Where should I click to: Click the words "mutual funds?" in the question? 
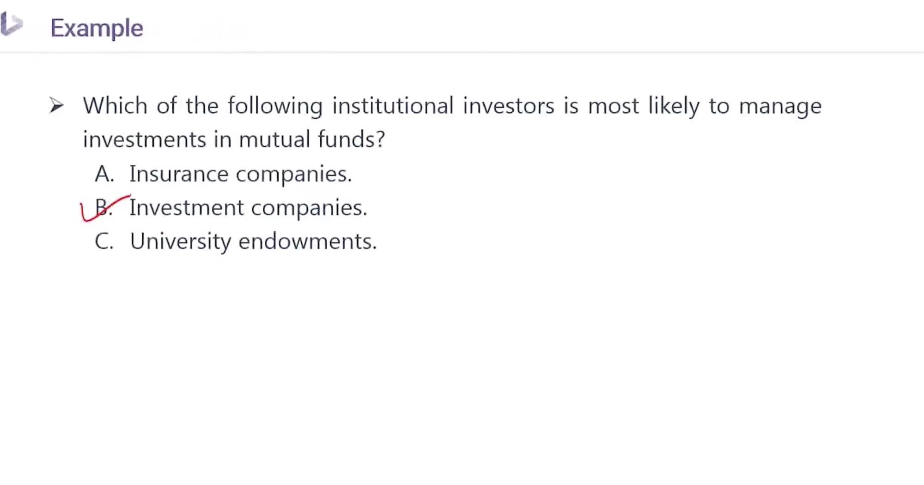tap(312, 139)
